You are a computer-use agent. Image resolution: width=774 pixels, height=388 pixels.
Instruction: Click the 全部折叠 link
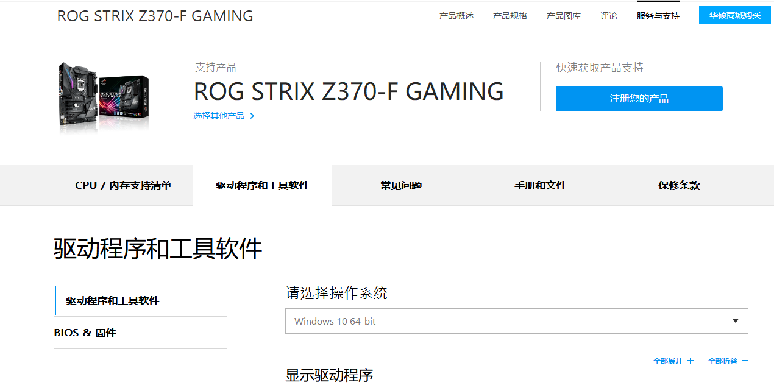723,361
